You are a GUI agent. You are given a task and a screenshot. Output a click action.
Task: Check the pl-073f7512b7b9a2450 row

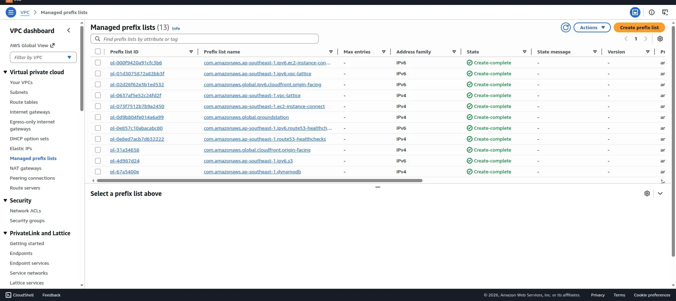point(98,106)
